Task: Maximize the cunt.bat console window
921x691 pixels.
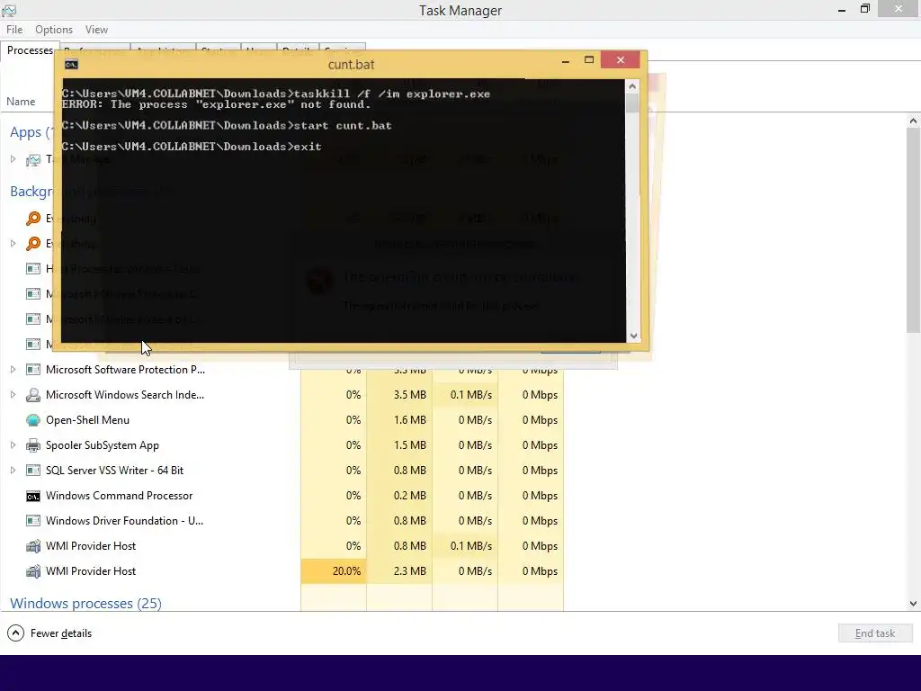Action: click(x=589, y=60)
